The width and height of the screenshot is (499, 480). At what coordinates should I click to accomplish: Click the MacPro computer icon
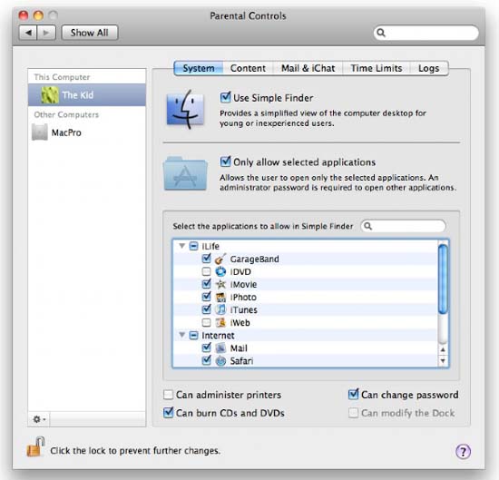[x=40, y=132]
